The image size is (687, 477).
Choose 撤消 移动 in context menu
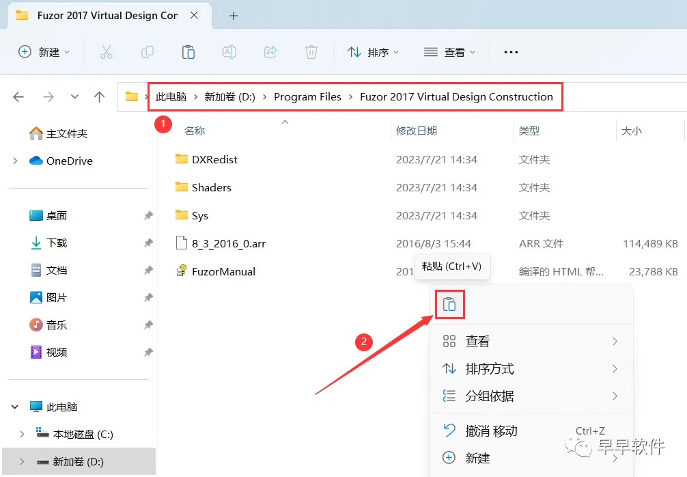[531, 431]
